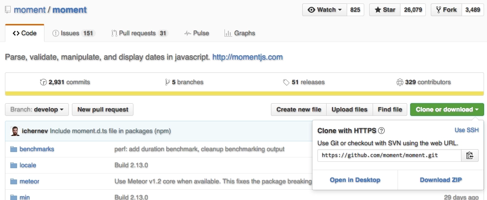Screen dimensions: 487x200
Task: Click the language color bar
Action: point(243,93)
